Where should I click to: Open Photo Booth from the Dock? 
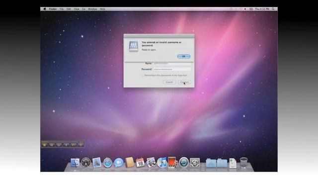pos(172,163)
